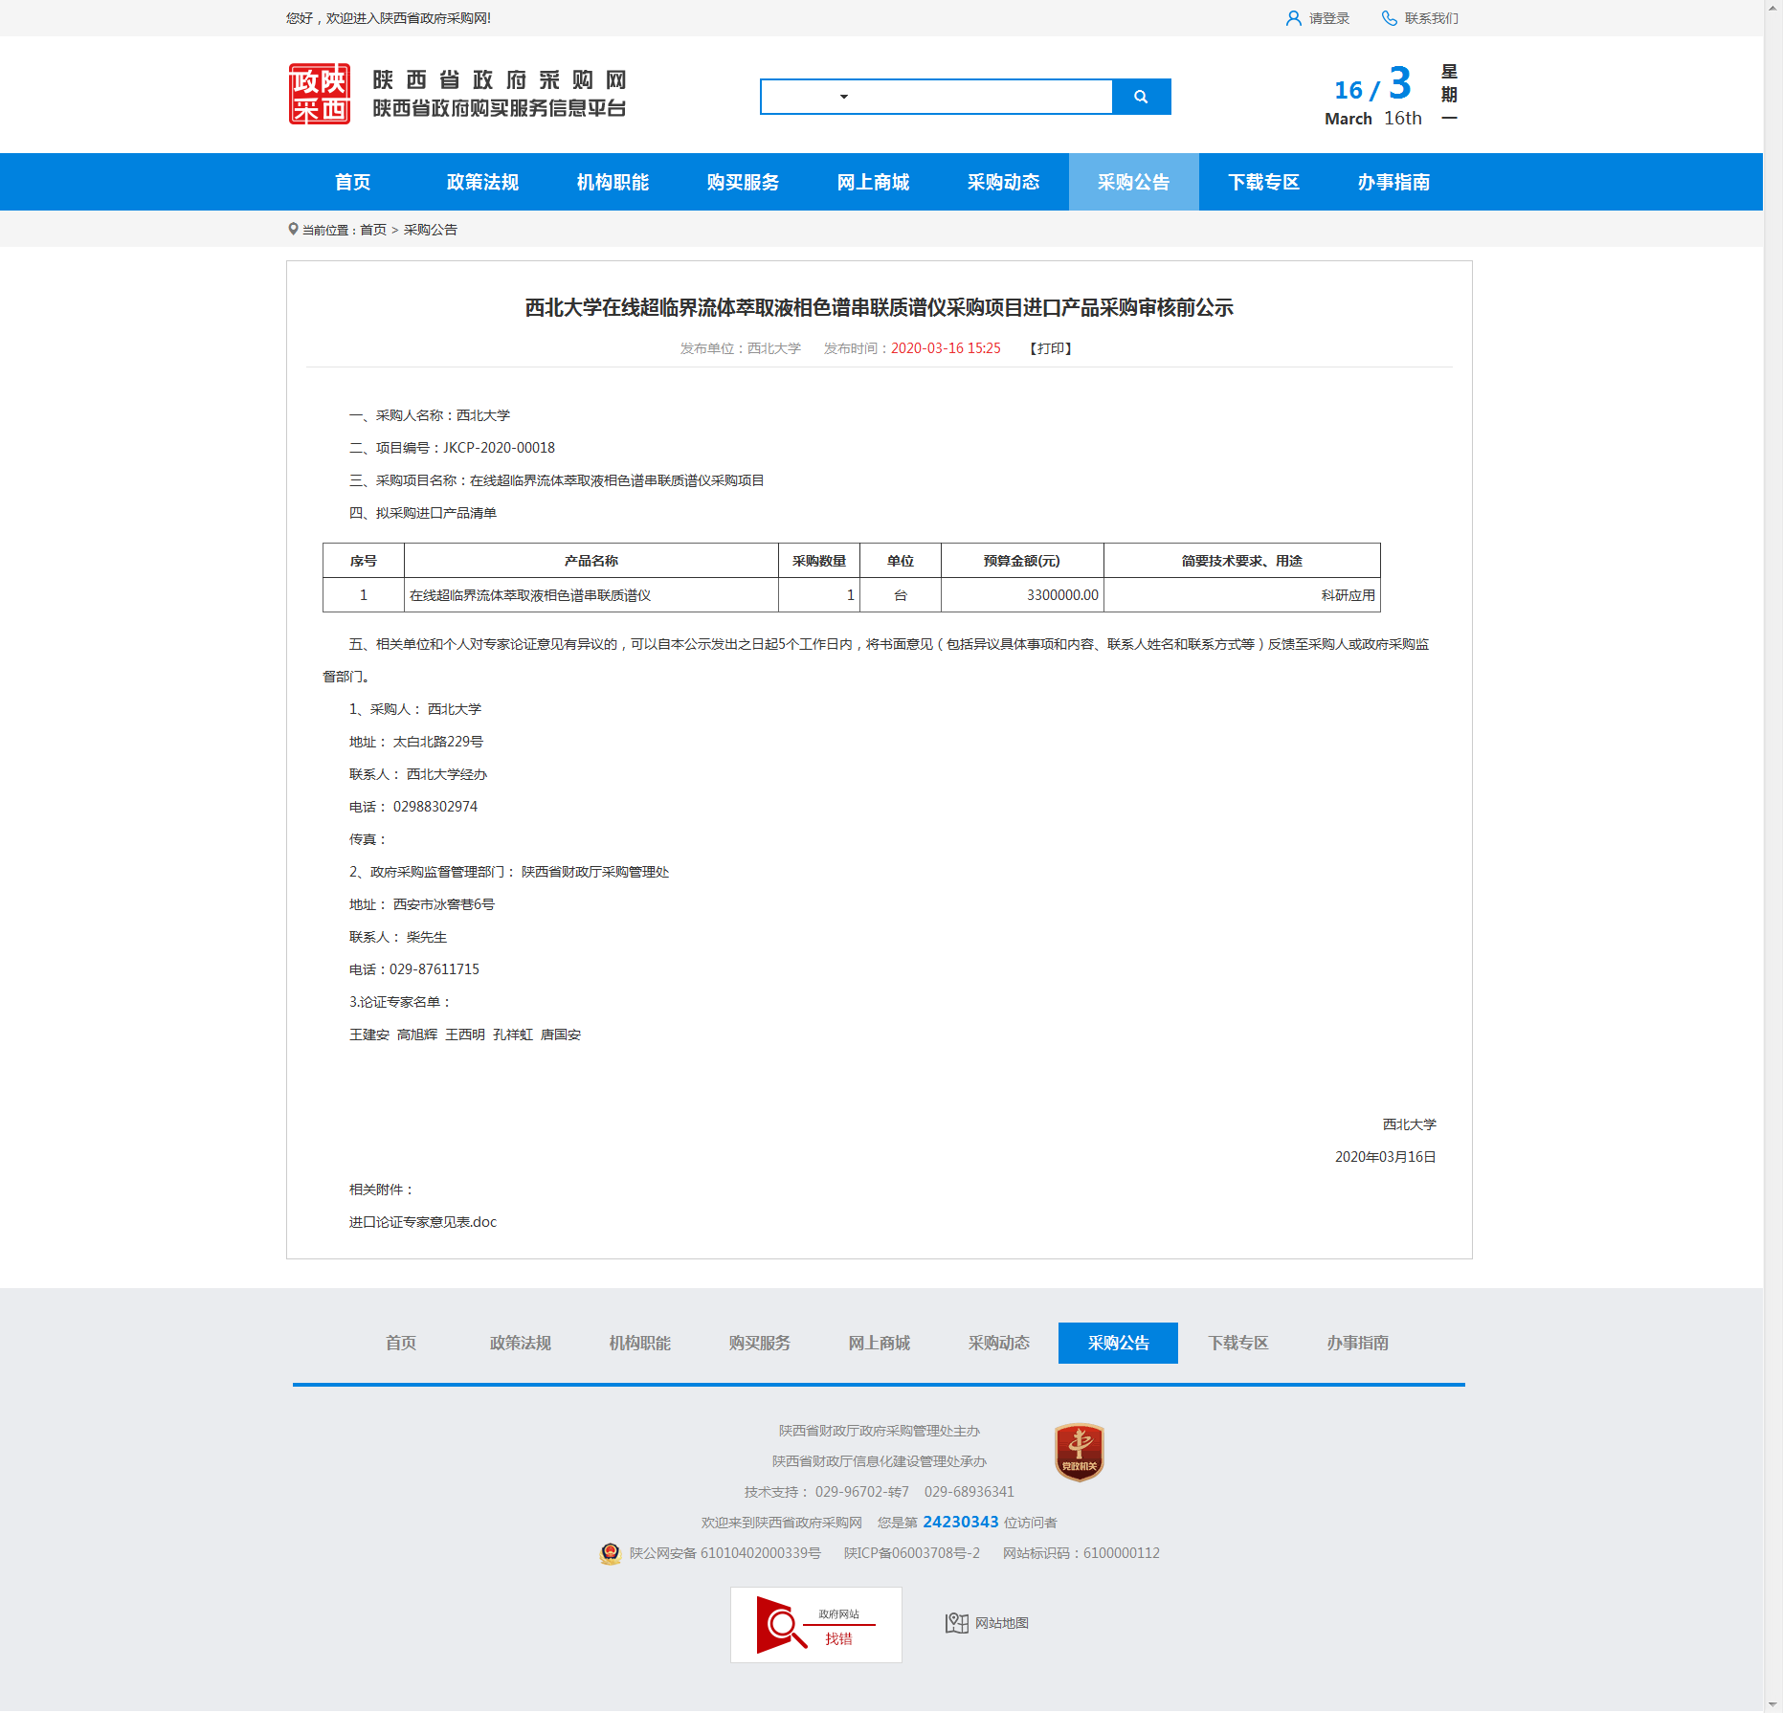Open 下载专区 in the top navigation

pyautogui.click(x=1263, y=182)
